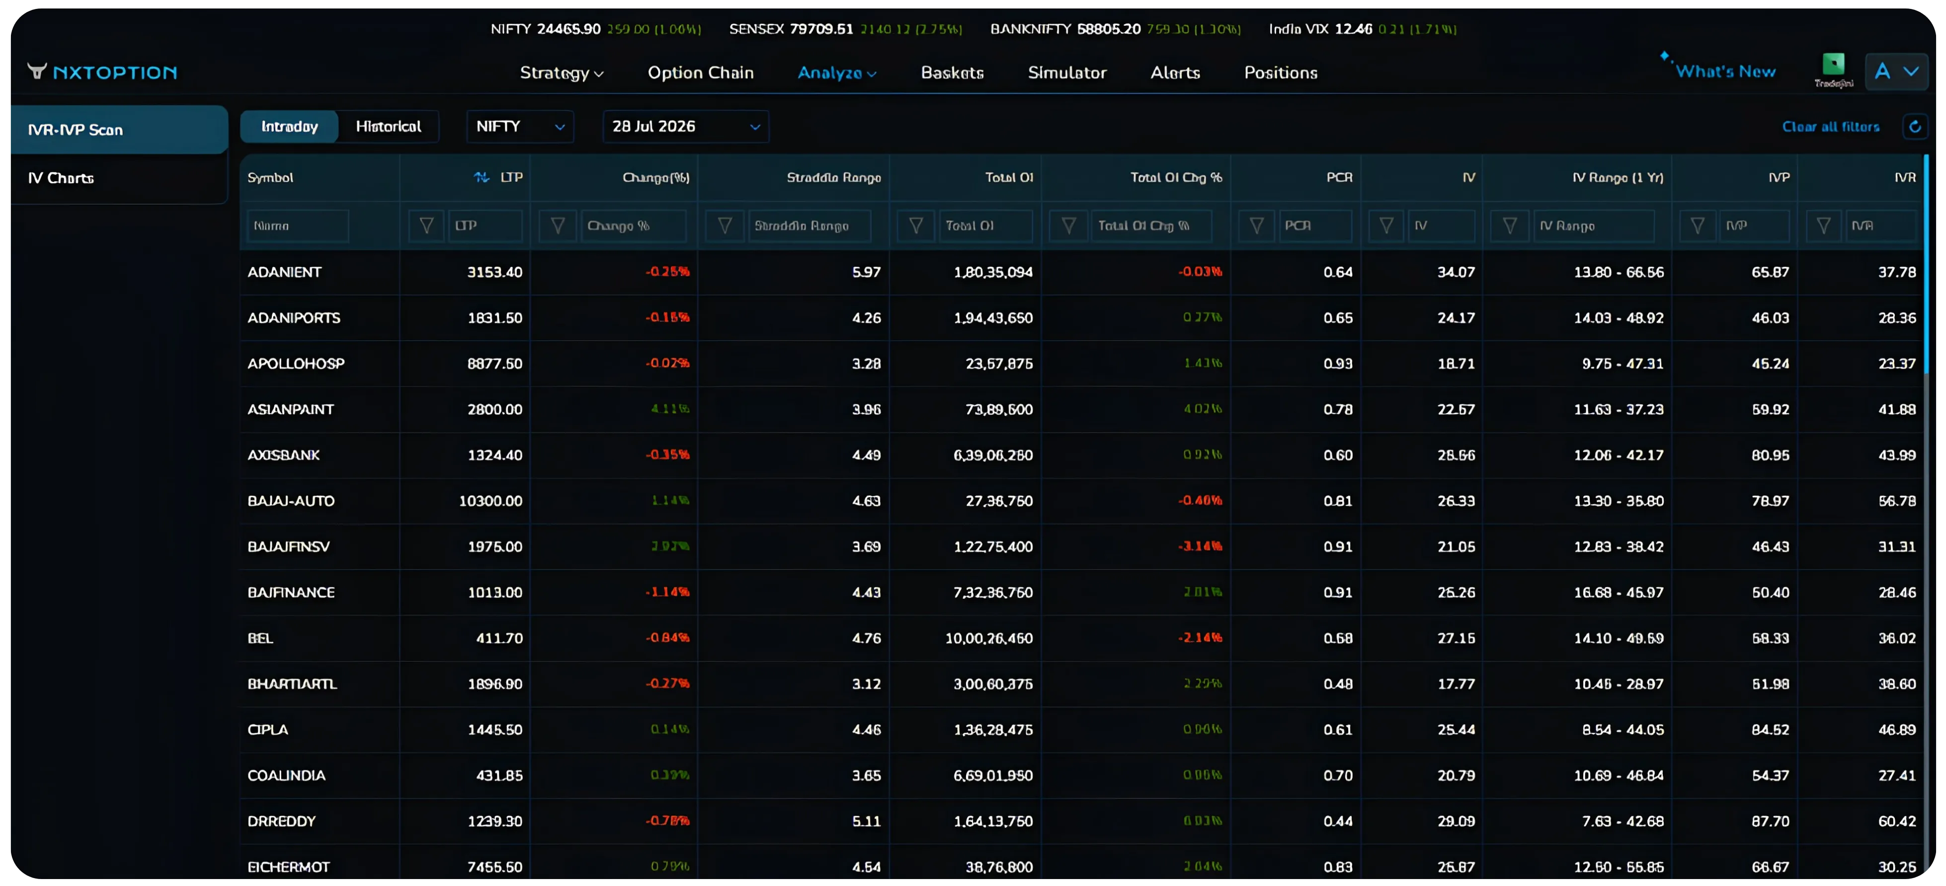Open the NIFTY index dropdown
Image resolution: width=1946 pixels, height=886 pixels.
[x=520, y=127]
